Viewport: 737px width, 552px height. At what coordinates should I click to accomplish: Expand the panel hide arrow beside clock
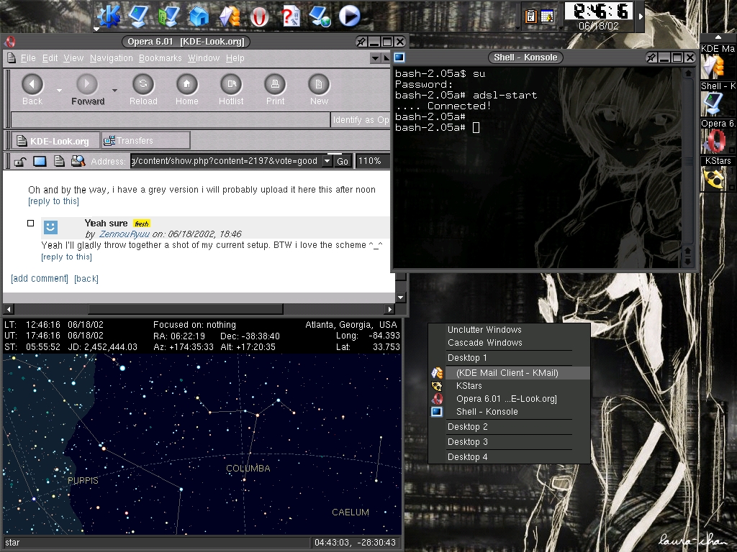[640, 17]
